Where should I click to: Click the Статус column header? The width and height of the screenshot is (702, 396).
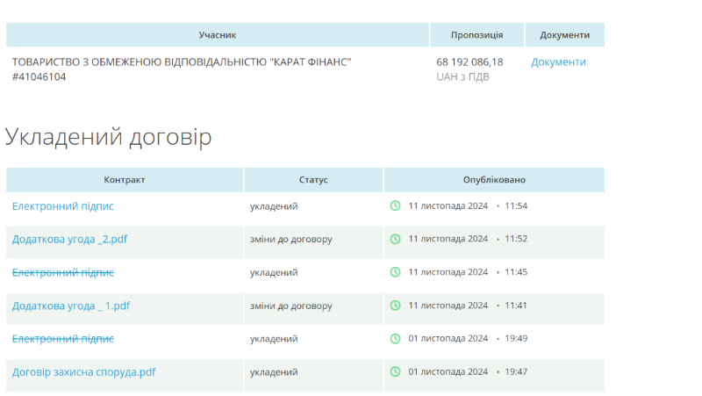pos(313,180)
